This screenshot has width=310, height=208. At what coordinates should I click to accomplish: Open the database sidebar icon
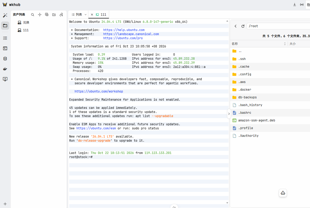(5, 59)
